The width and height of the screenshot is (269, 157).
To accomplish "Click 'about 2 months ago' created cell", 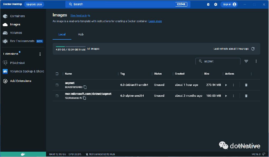I will [189, 96].
